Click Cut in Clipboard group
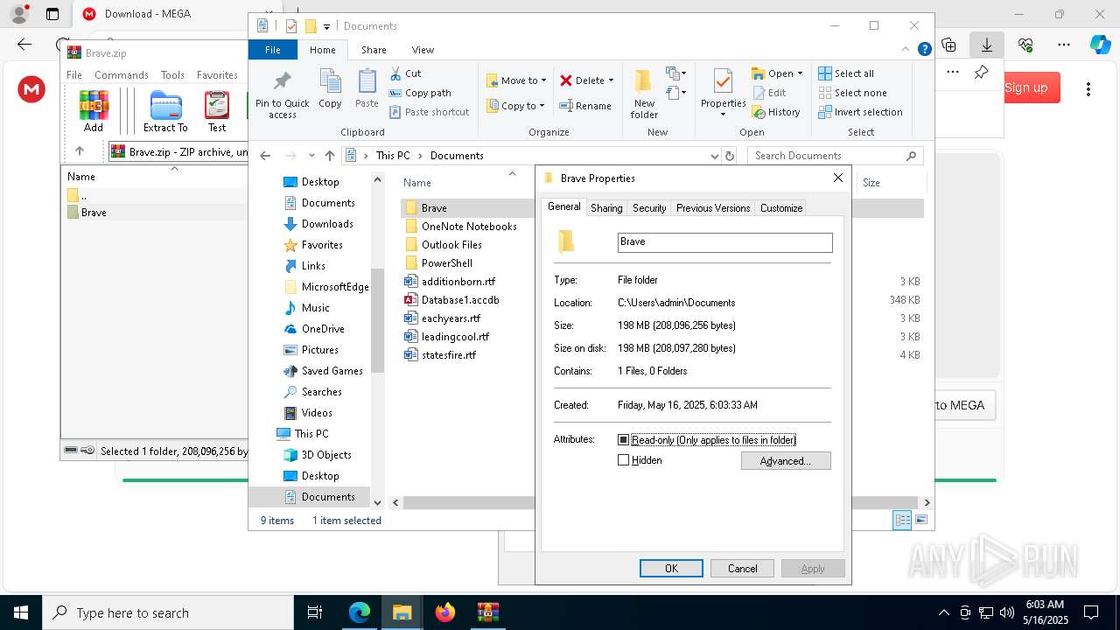 [405, 73]
